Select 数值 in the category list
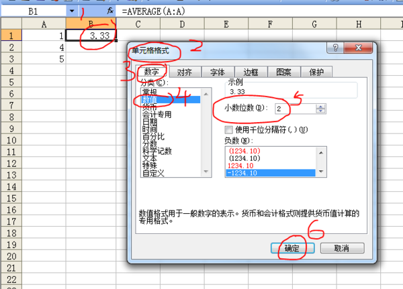 pyautogui.click(x=171, y=100)
